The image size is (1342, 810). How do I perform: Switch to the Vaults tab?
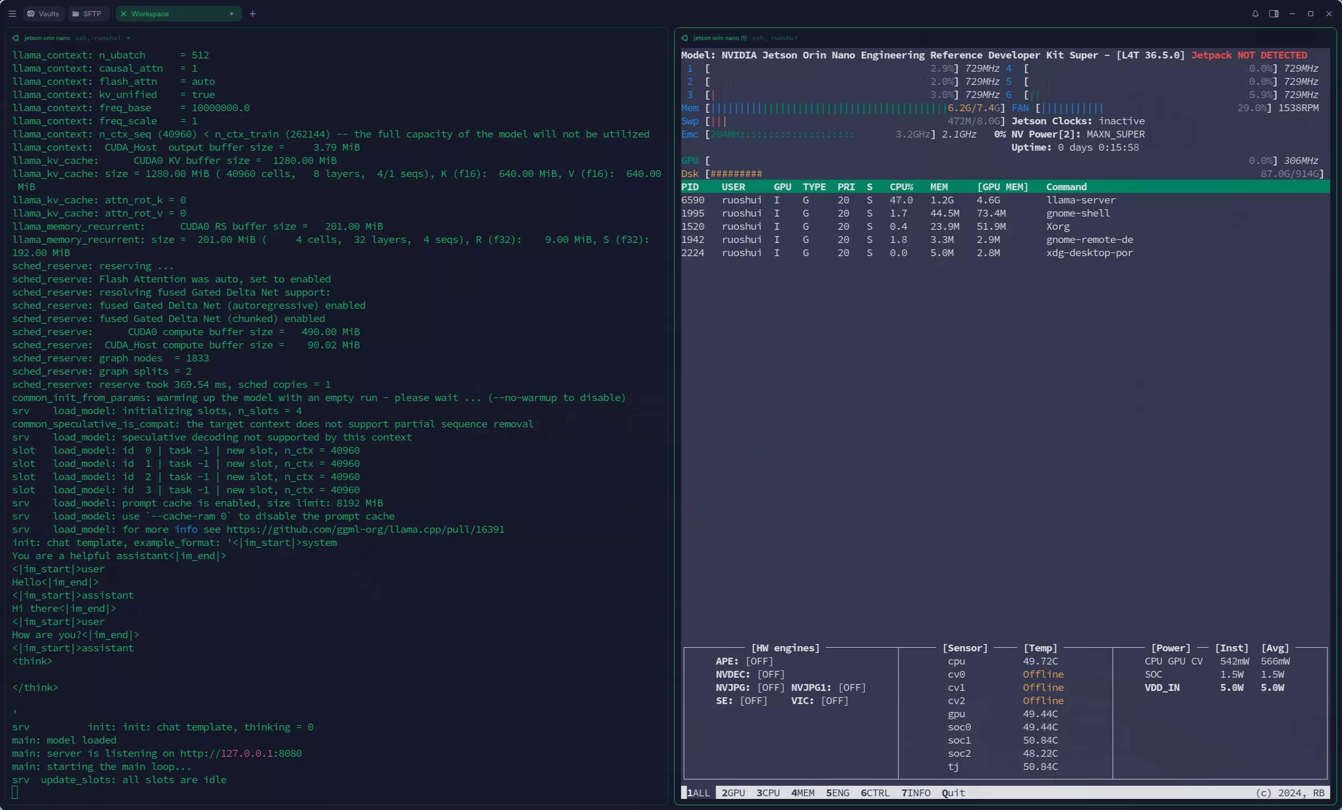tap(43, 14)
